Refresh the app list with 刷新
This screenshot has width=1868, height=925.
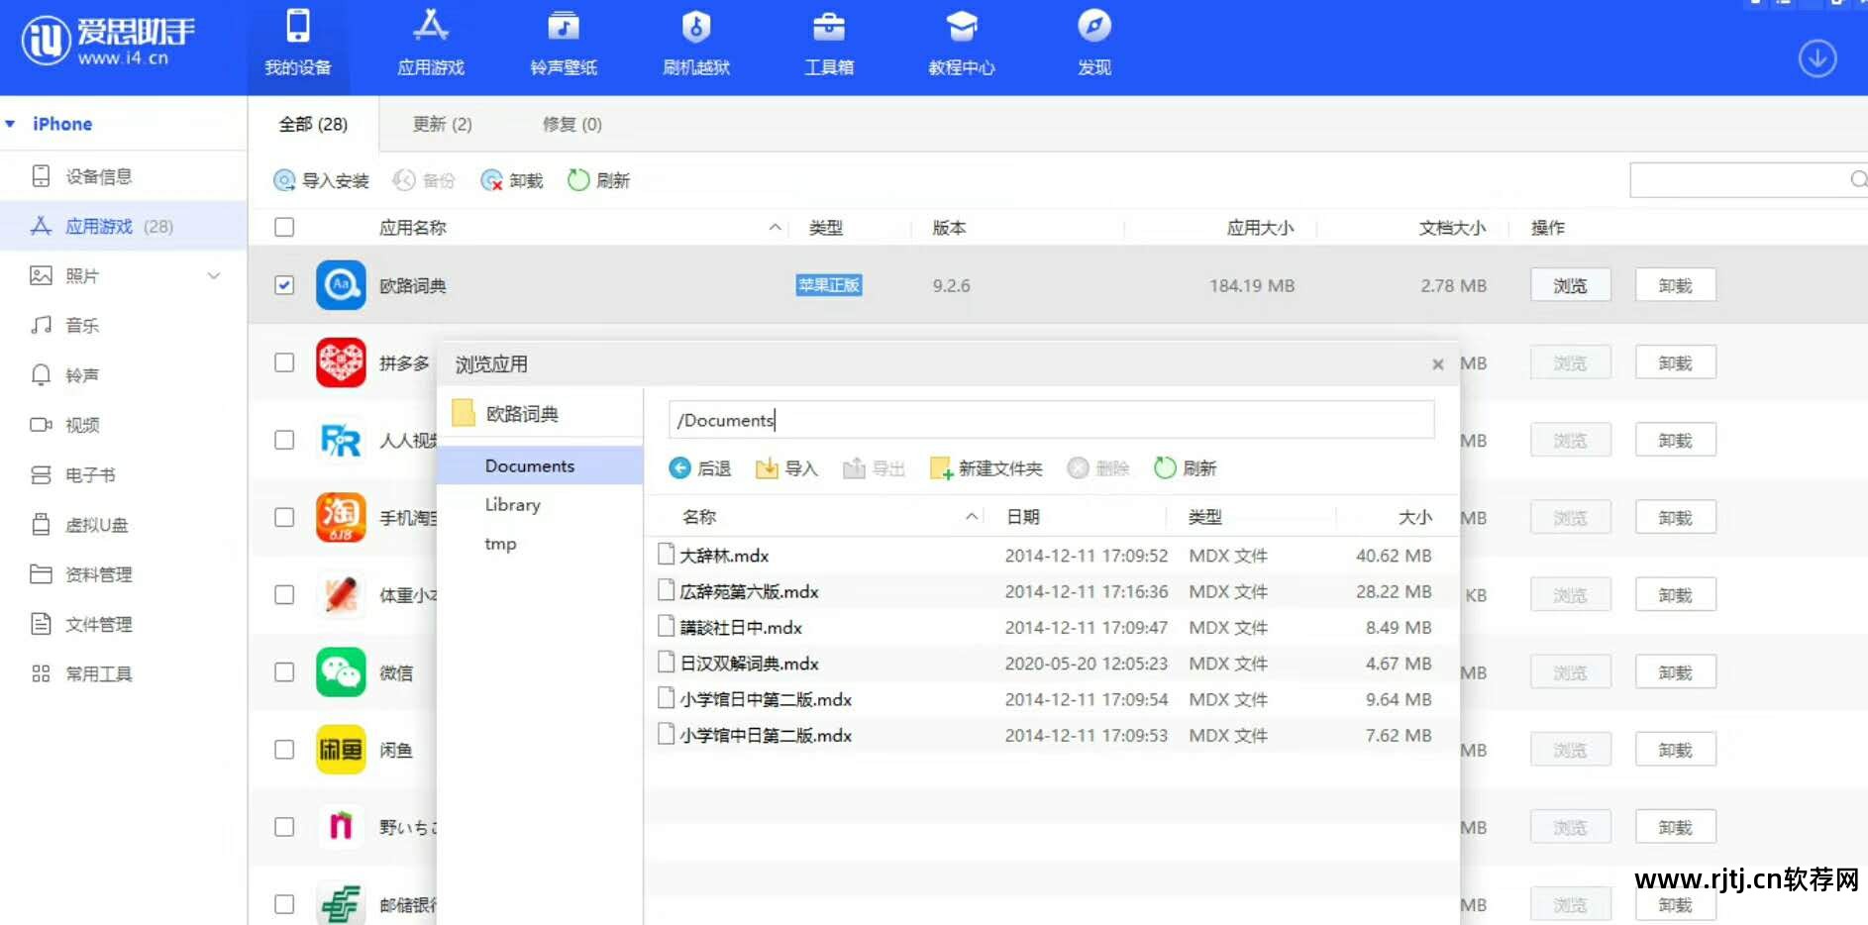tap(599, 180)
